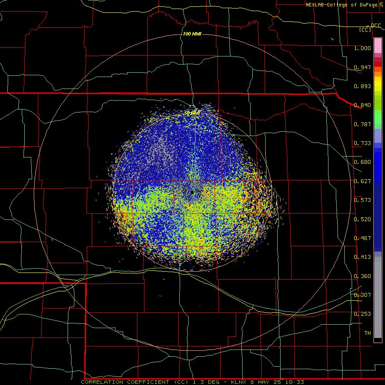Select the 0.947 scale value
385x385 pixels.
coord(362,67)
